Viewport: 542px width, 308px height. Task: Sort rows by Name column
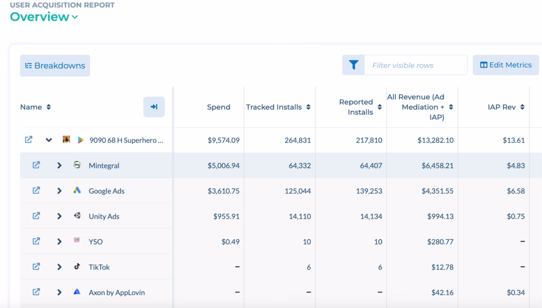tap(49, 107)
